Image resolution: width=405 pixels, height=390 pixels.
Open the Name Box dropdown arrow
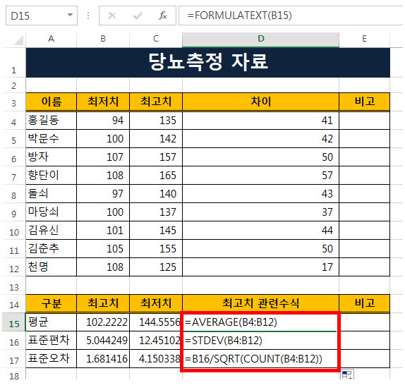(x=70, y=16)
